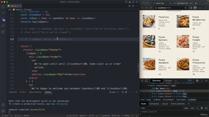Image resolution: width=209 pixels, height=117 pixels.
Task: Select the index.js editor tab
Action: pyautogui.click(x=14, y=6)
